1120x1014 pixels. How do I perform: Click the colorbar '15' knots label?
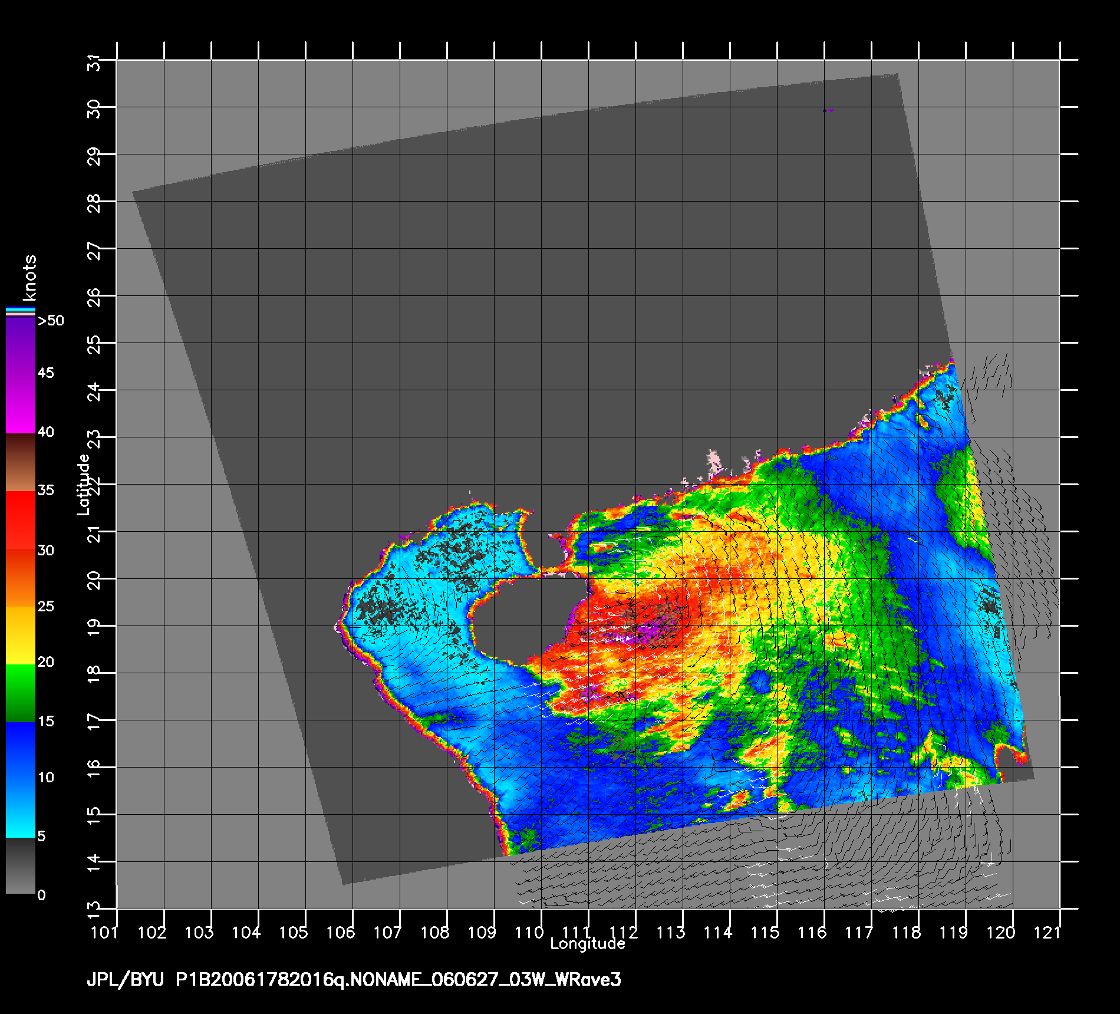pos(46,722)
